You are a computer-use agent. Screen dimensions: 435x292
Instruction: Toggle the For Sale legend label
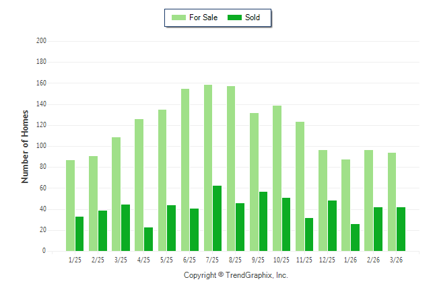[x=204, y=17]
